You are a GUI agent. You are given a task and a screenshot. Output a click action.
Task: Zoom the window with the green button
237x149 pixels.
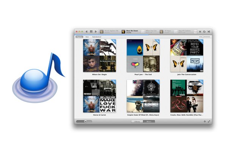pyautogui.click(x=82, y=32)
